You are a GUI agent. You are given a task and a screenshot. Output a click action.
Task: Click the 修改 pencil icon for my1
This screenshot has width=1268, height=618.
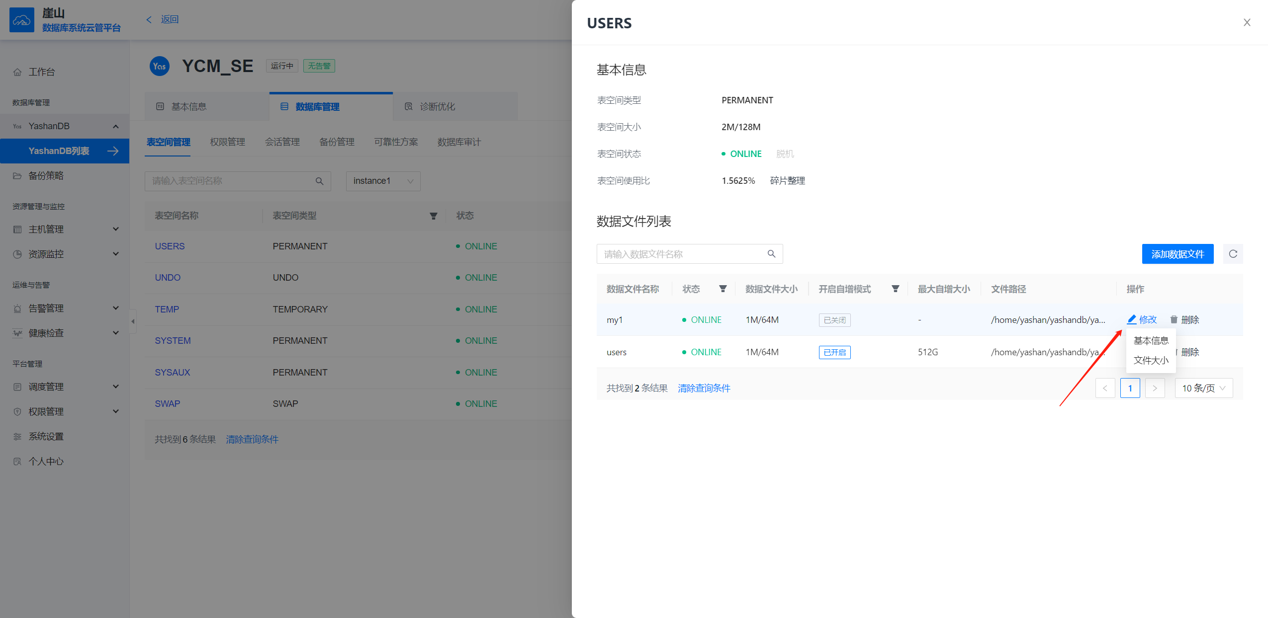(1132, 319)
